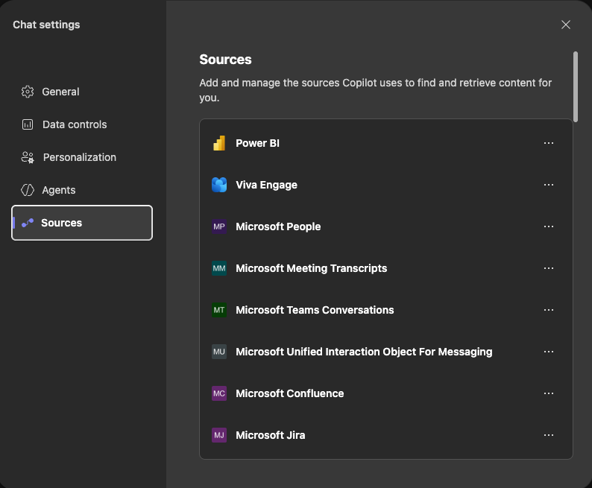This screenshot has height=488, width=592.
Task: Click the Sources connector icon
Action: pos(28,223)
